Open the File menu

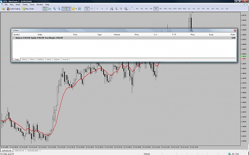[x=6, y=5]
